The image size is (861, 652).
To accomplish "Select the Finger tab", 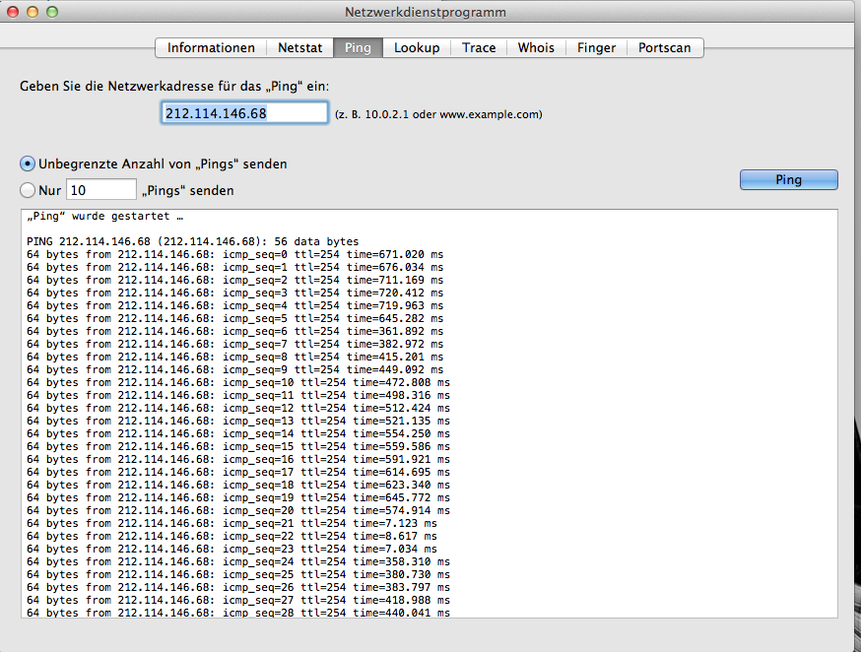I will click(x=596, y=47).
